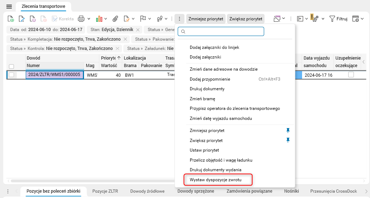The height and width of the screenshot is (198, 370).
Task: Open the flag icon in the toolbar
Action: point(143,19)
